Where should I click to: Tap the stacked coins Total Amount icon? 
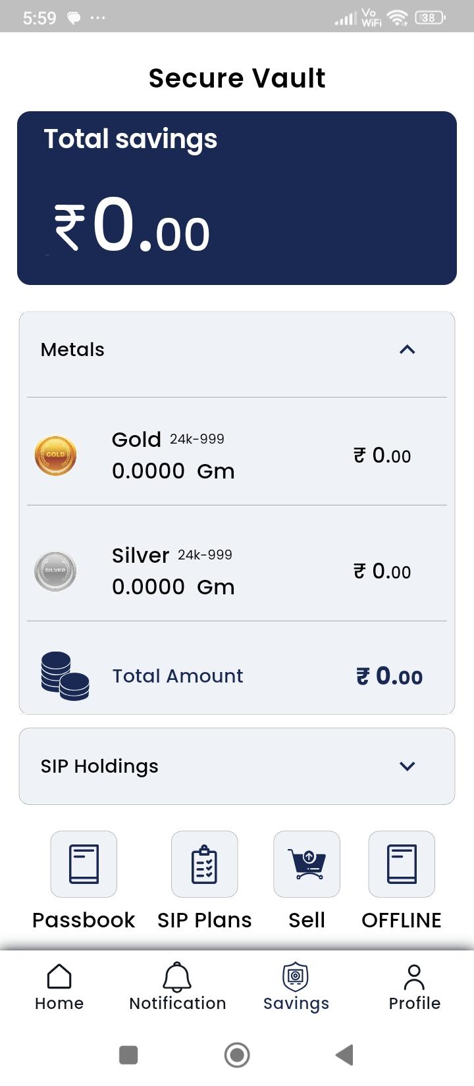pyautogui.click(x=65, y=676)
